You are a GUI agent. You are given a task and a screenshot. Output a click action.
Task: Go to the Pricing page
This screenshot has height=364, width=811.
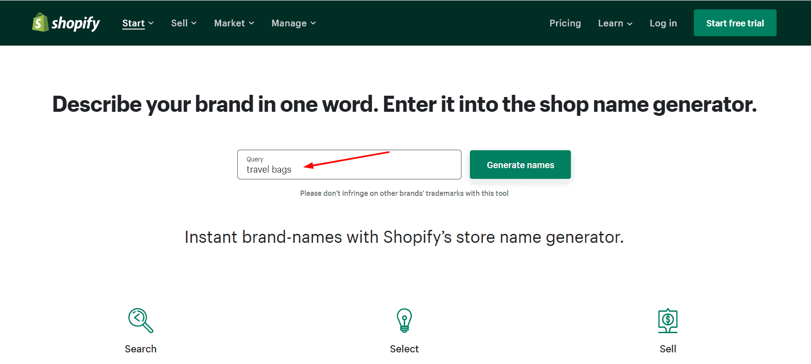(565, 23)
